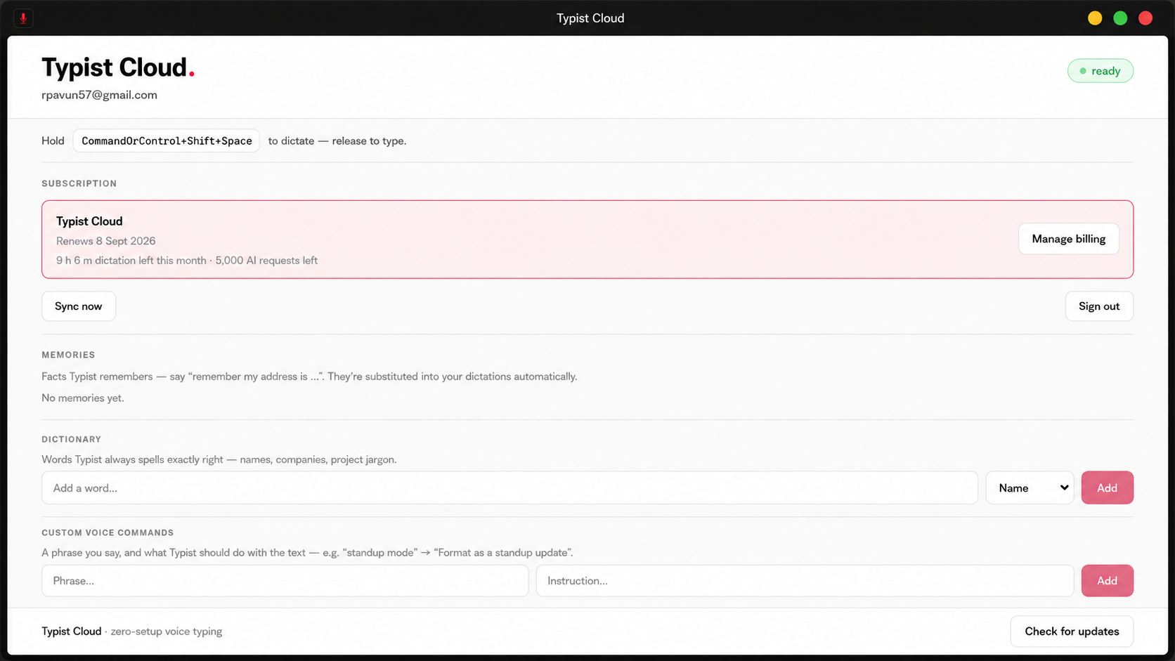Sign out of the account

pos(1099,306)
